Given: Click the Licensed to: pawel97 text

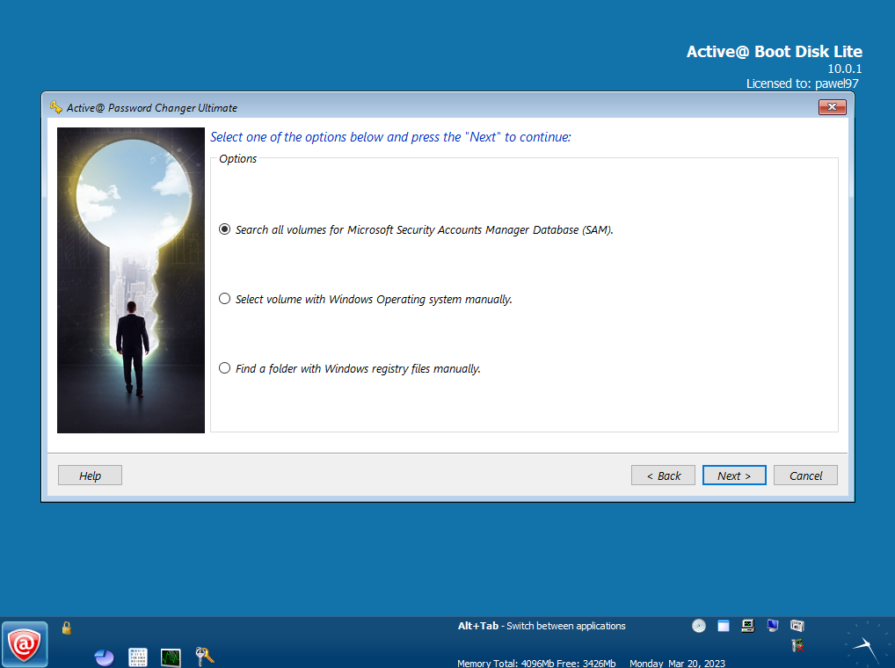Looking at the screenshot, I should pos(802,83).
